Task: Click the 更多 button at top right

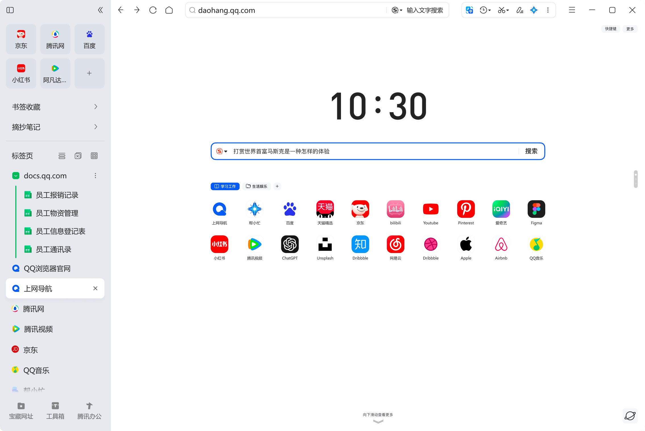Action: point(630,29)
